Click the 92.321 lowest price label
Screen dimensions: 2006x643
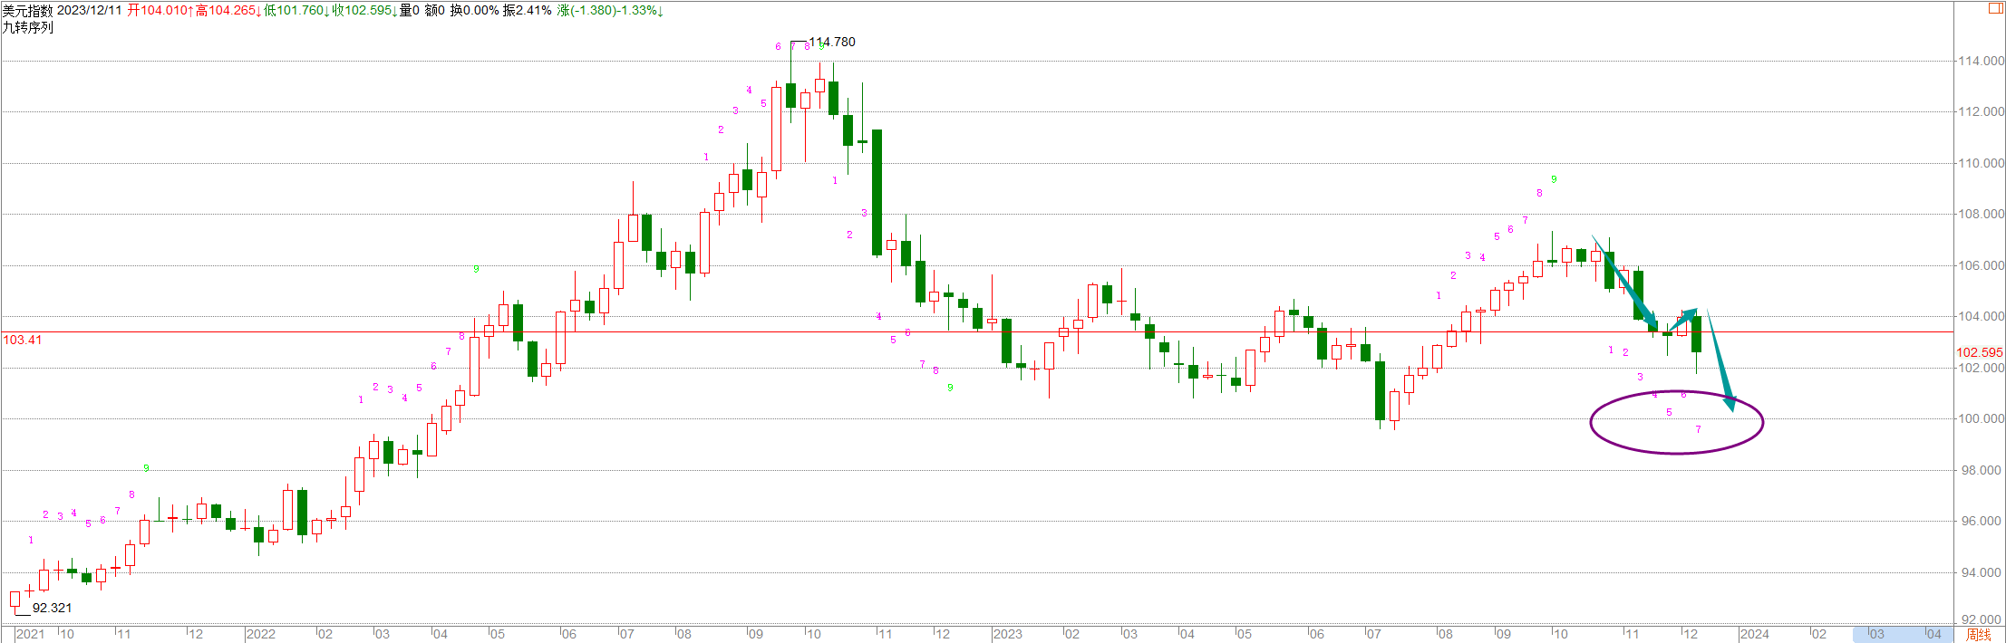52,608
